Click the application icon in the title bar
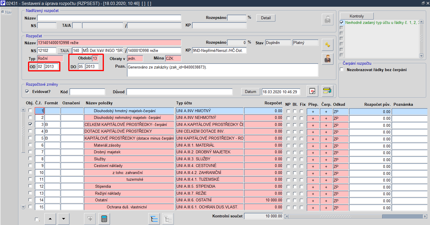Screen dimensions: 430x225 3,3
